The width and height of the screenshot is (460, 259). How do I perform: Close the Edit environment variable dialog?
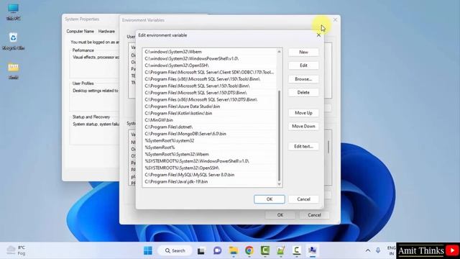tap(318, 35)
